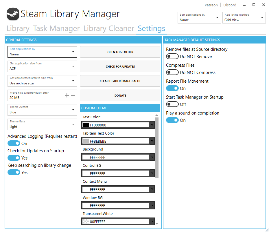Toggle Report File Movement switch
Image resolution: width=269 pixels, height=232 pixels.
point(172,88)
